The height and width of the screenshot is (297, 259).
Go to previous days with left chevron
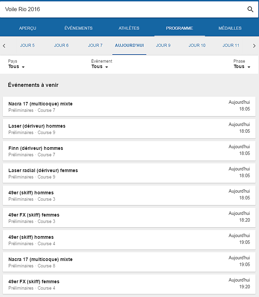click(4, 46)
